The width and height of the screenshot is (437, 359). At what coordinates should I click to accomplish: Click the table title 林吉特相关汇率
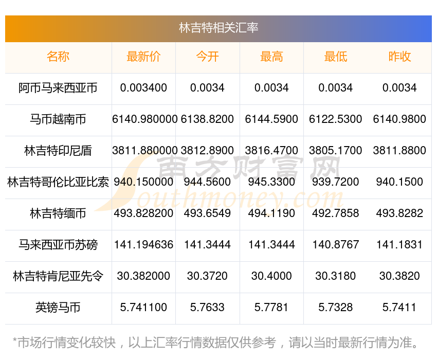click(219, 28)
